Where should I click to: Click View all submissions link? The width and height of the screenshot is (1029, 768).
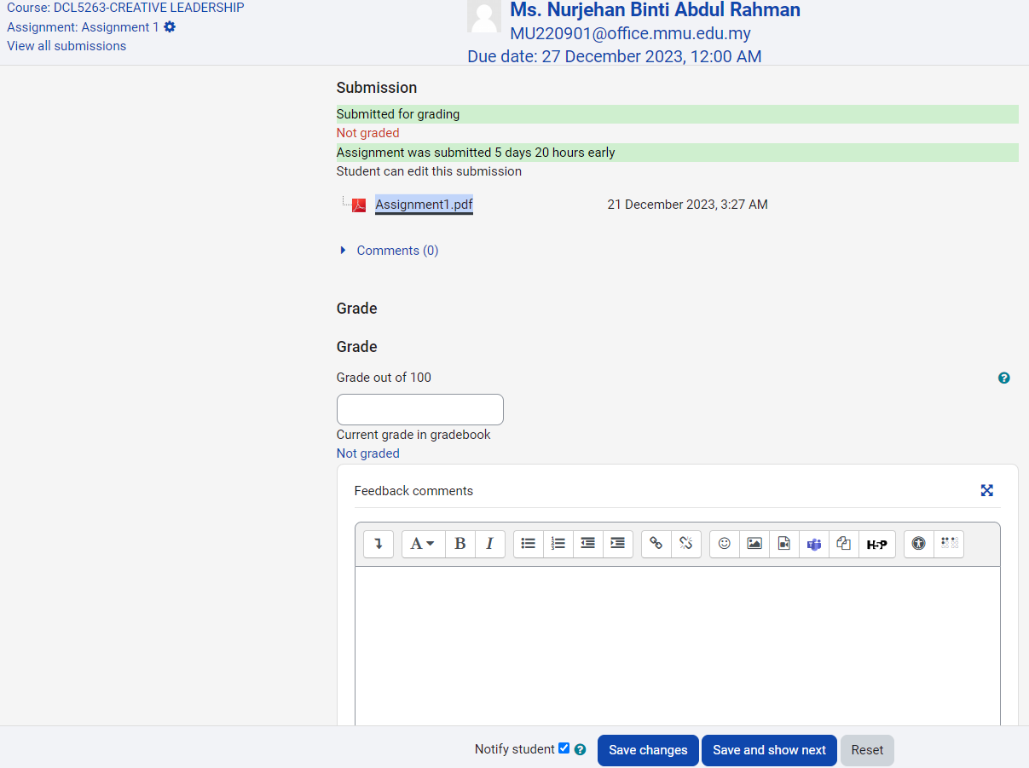click(x=66, y=46)
